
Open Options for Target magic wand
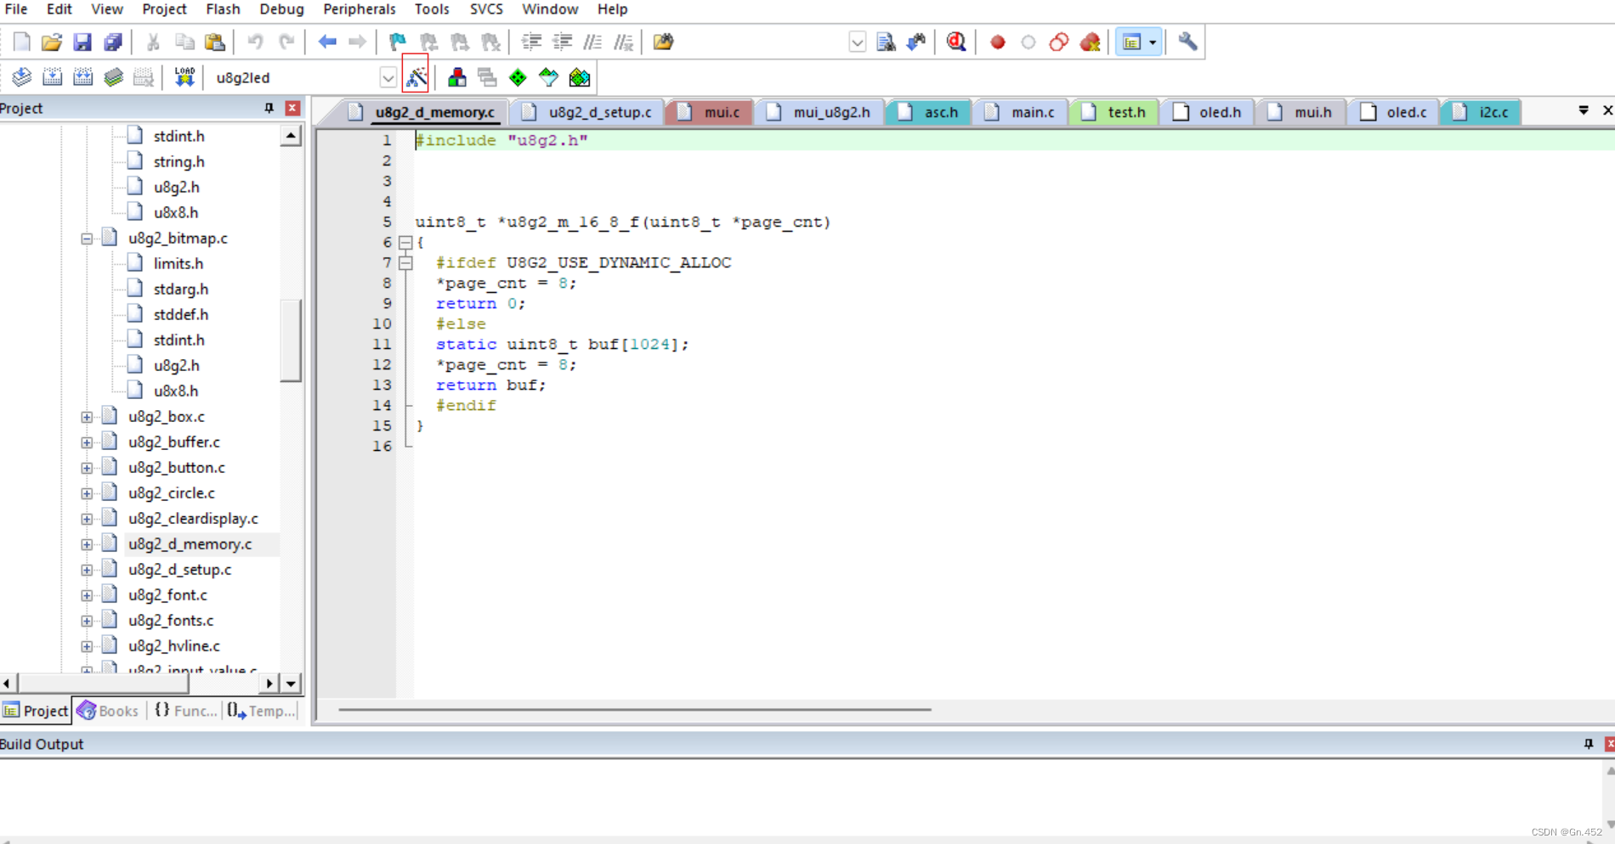click(x=416, y=77)
